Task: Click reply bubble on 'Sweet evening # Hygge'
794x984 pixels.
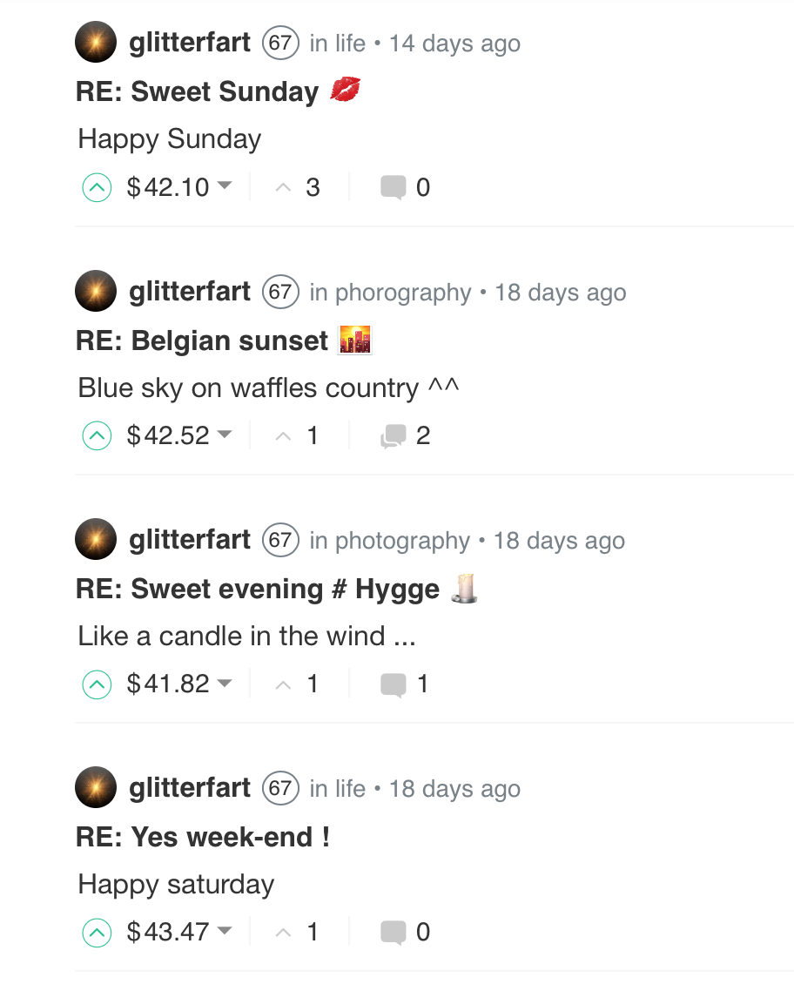Action: tap(394, 684)
